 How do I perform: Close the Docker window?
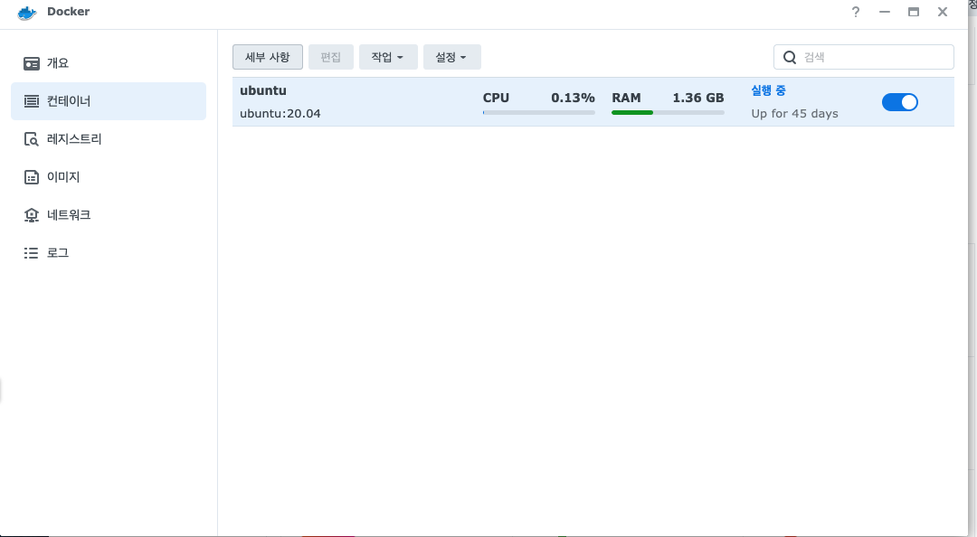click(x=942, y=12)
